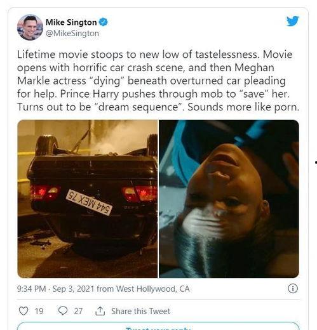Click the phrase 'dream sequence' in tweet
The height and width of the screenshot is (330, 317).
tap(138, 107)
